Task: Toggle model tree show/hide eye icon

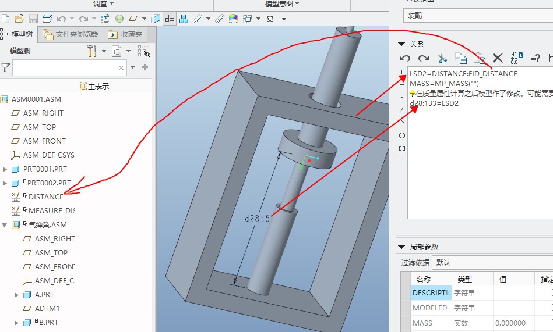Action: (x=143, y=51)
